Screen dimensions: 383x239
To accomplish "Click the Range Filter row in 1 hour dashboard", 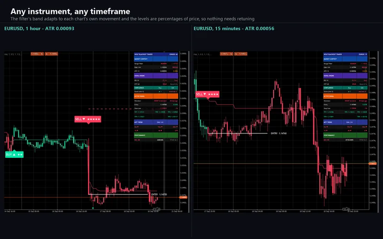I will click(156, 64).
